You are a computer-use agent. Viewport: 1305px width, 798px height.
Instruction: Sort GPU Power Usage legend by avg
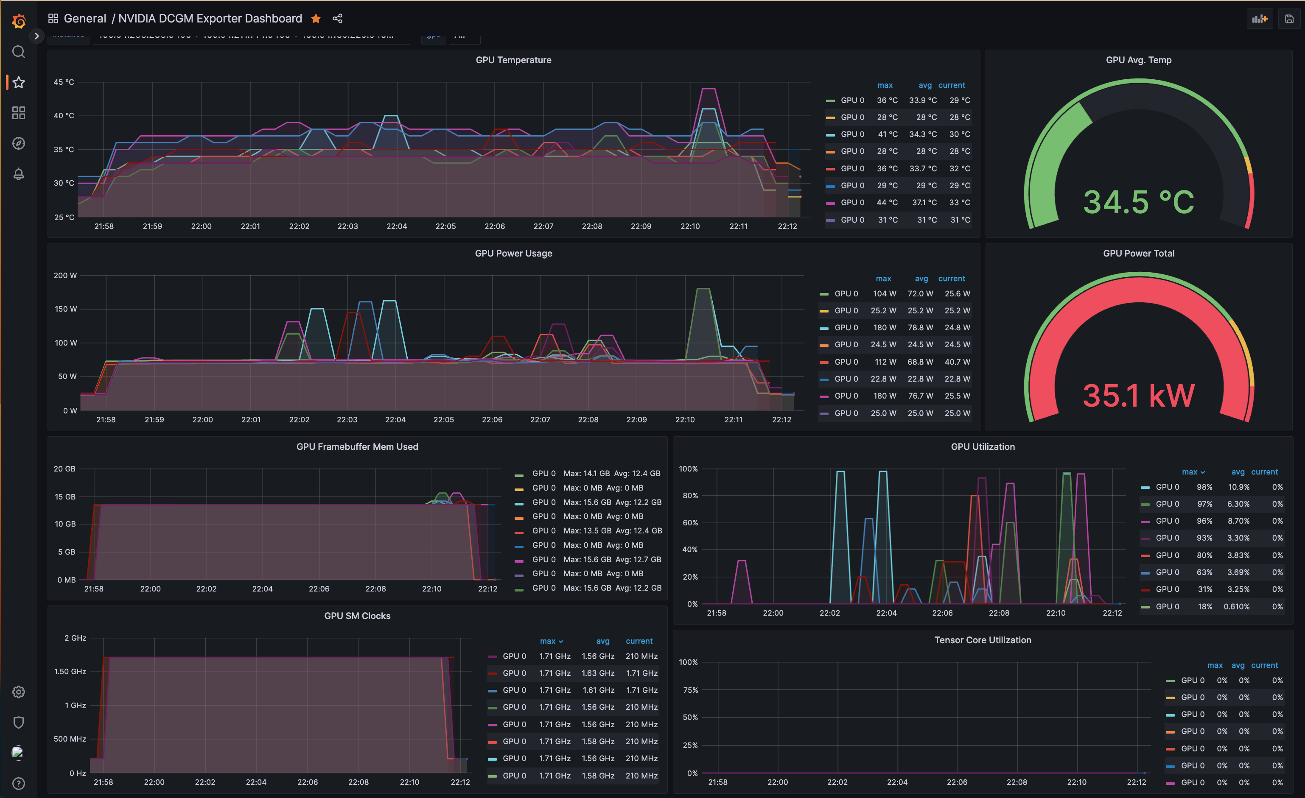921,279
